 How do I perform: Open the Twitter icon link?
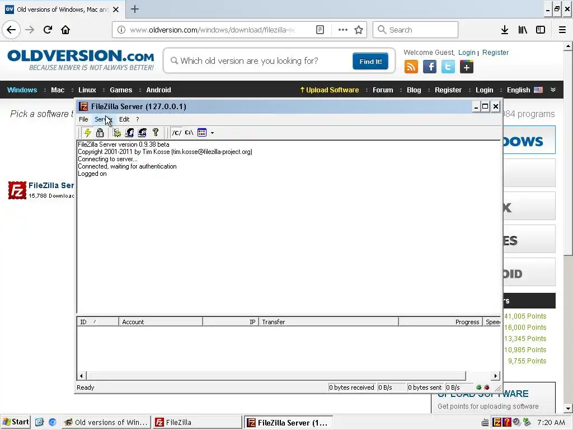(448, 67)
